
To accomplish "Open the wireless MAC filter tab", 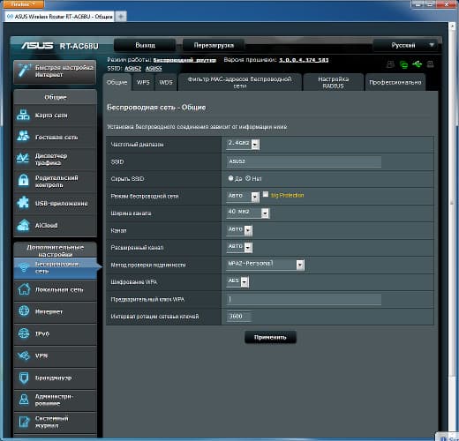I will click(x=240, y=83).
